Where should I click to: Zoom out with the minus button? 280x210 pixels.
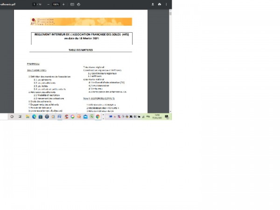[x=49, y=4]
